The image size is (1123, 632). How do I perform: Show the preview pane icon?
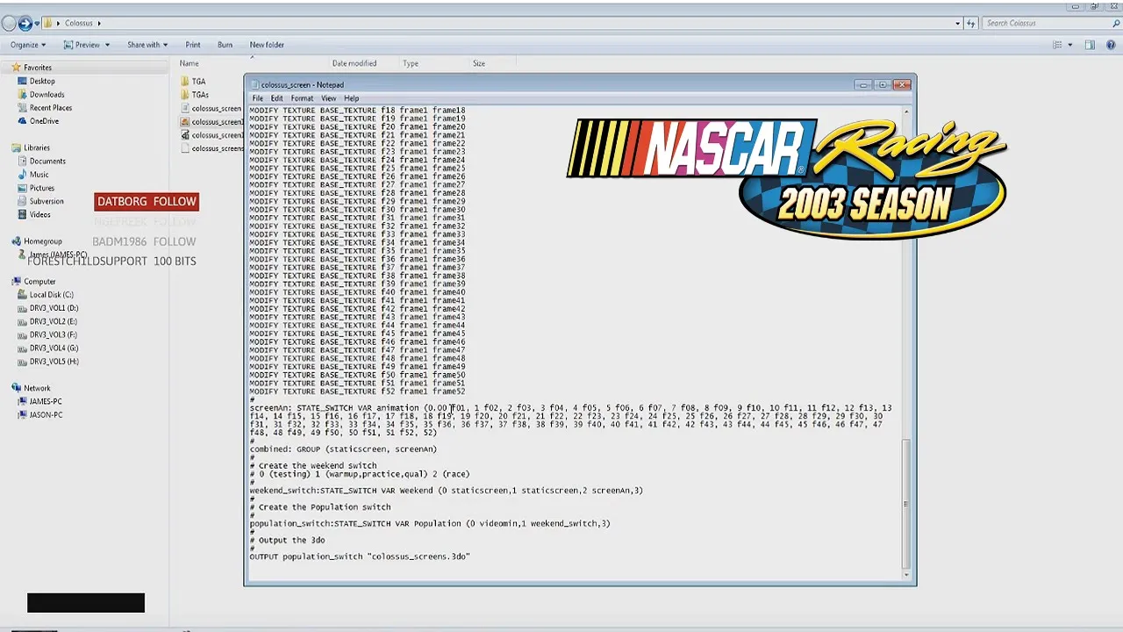(1090, 45)
